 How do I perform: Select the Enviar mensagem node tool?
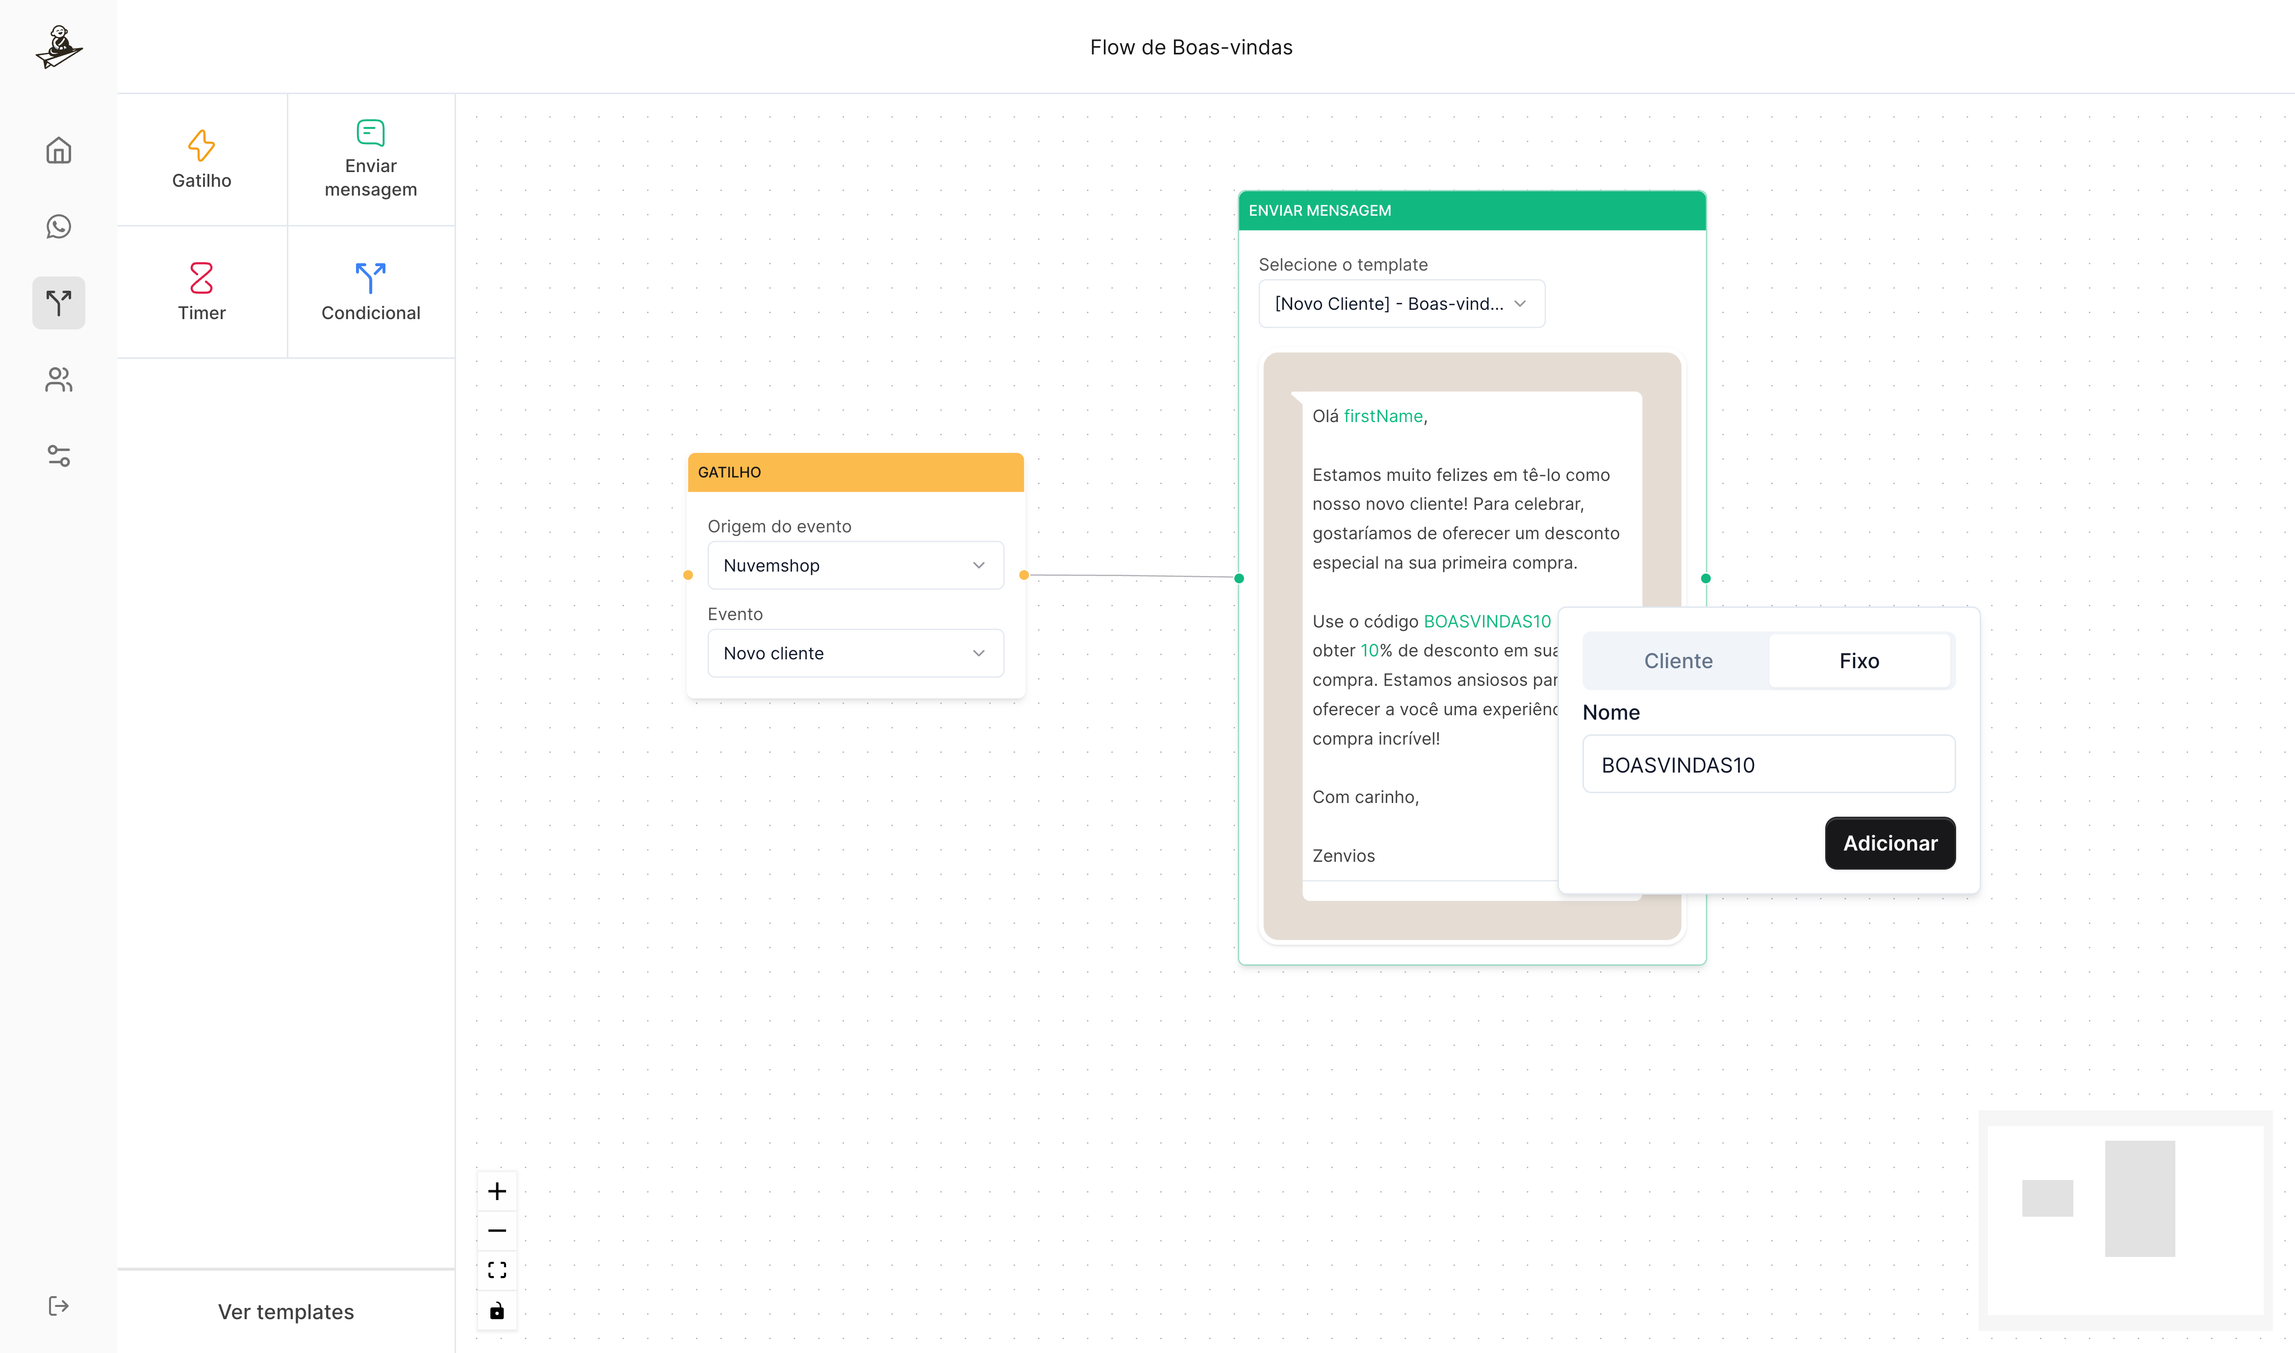(370, 159)
